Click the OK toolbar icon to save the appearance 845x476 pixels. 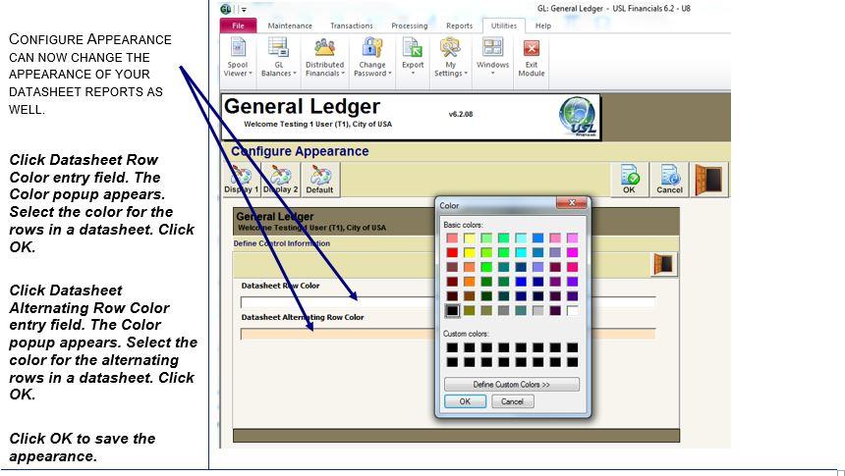[629, 180]
